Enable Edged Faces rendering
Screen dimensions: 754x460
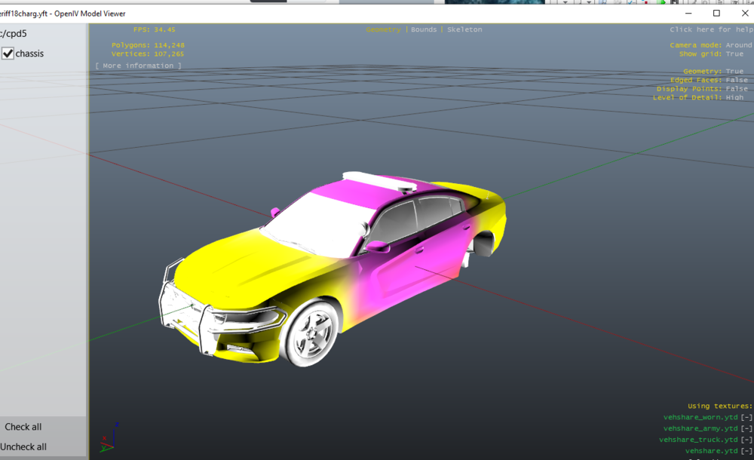click(x=737, y=79)
